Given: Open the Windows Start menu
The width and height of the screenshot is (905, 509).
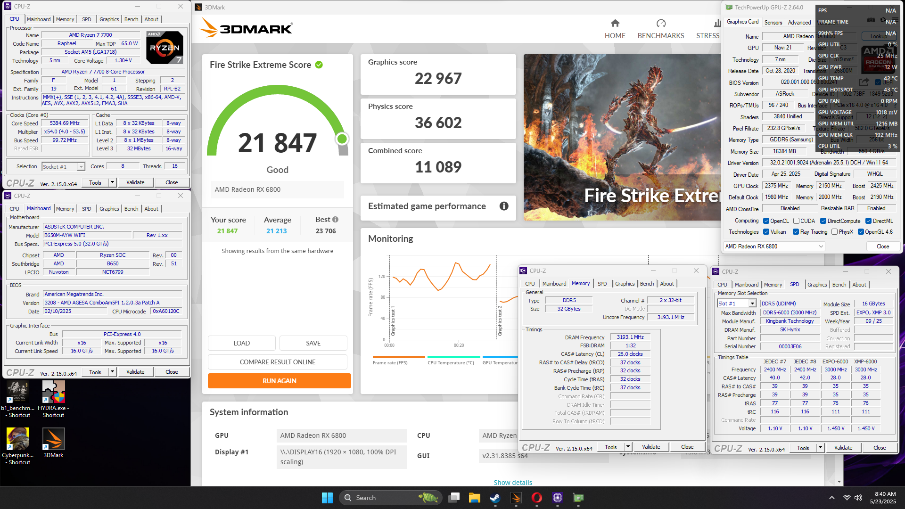Looking at the screenshot, I should coord(327,498).
